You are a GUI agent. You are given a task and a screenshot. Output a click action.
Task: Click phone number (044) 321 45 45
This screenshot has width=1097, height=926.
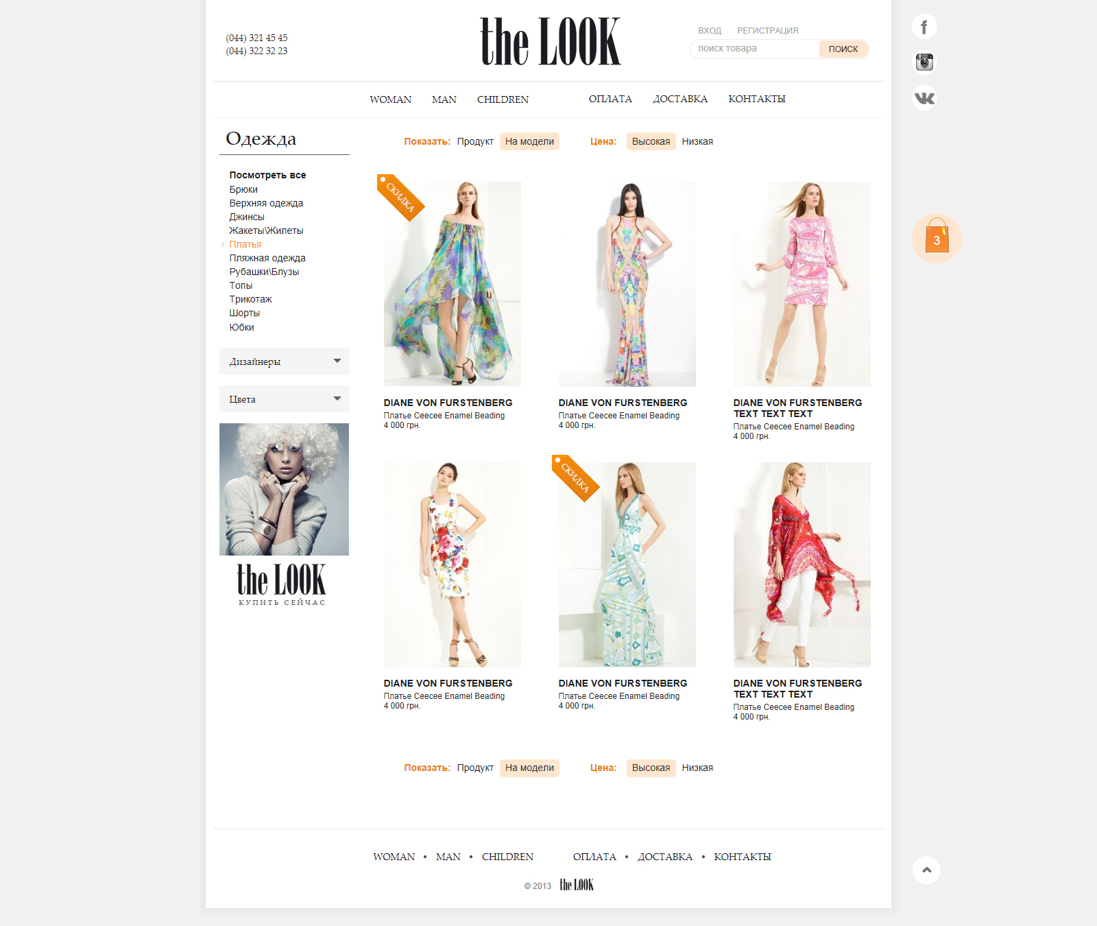257,38
